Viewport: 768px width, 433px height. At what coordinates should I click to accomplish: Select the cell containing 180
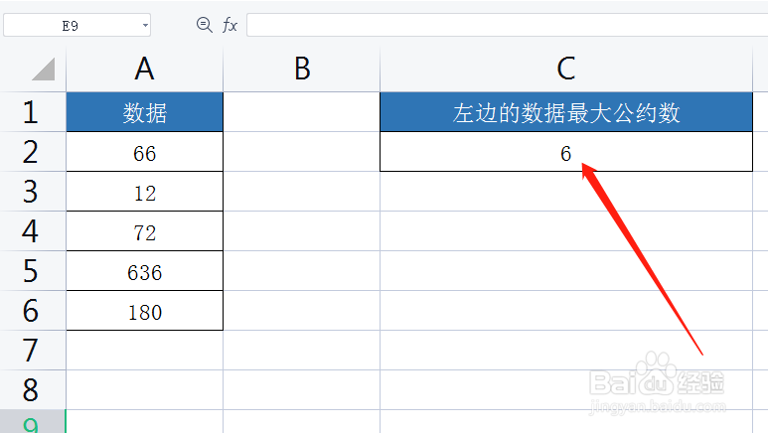tap(145, 312)
